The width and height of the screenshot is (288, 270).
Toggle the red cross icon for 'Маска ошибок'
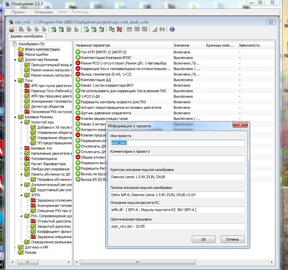coord(21,54)
